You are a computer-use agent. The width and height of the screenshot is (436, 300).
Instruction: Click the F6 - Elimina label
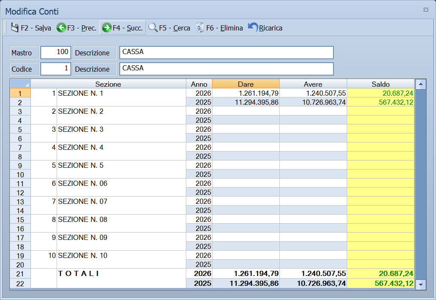(224, 28)
